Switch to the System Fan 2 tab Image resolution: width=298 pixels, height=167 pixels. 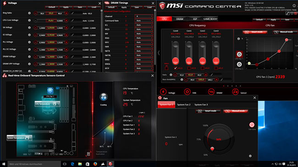[x=183, y=104]
